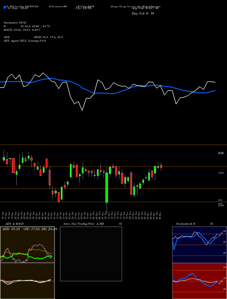The height and width of the screenshot is (299, 227).
Task: Click the 'Stochastics & RSI' panel title
Action: click(x=194, y=224)
